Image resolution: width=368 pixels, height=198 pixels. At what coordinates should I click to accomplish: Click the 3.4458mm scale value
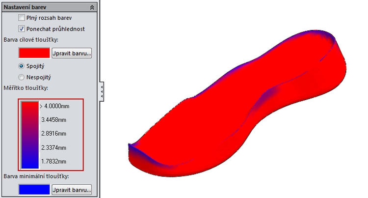click(x=54, y=120)
